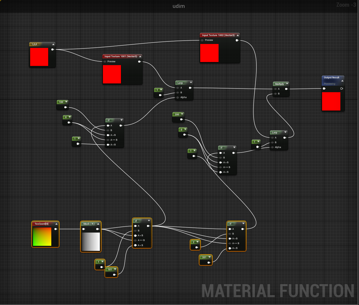Image resolution: width=359 pixels, height=305 pixels.
Task: Click the output pin of the TexCoord[0] node
Action: click(56, 229)
